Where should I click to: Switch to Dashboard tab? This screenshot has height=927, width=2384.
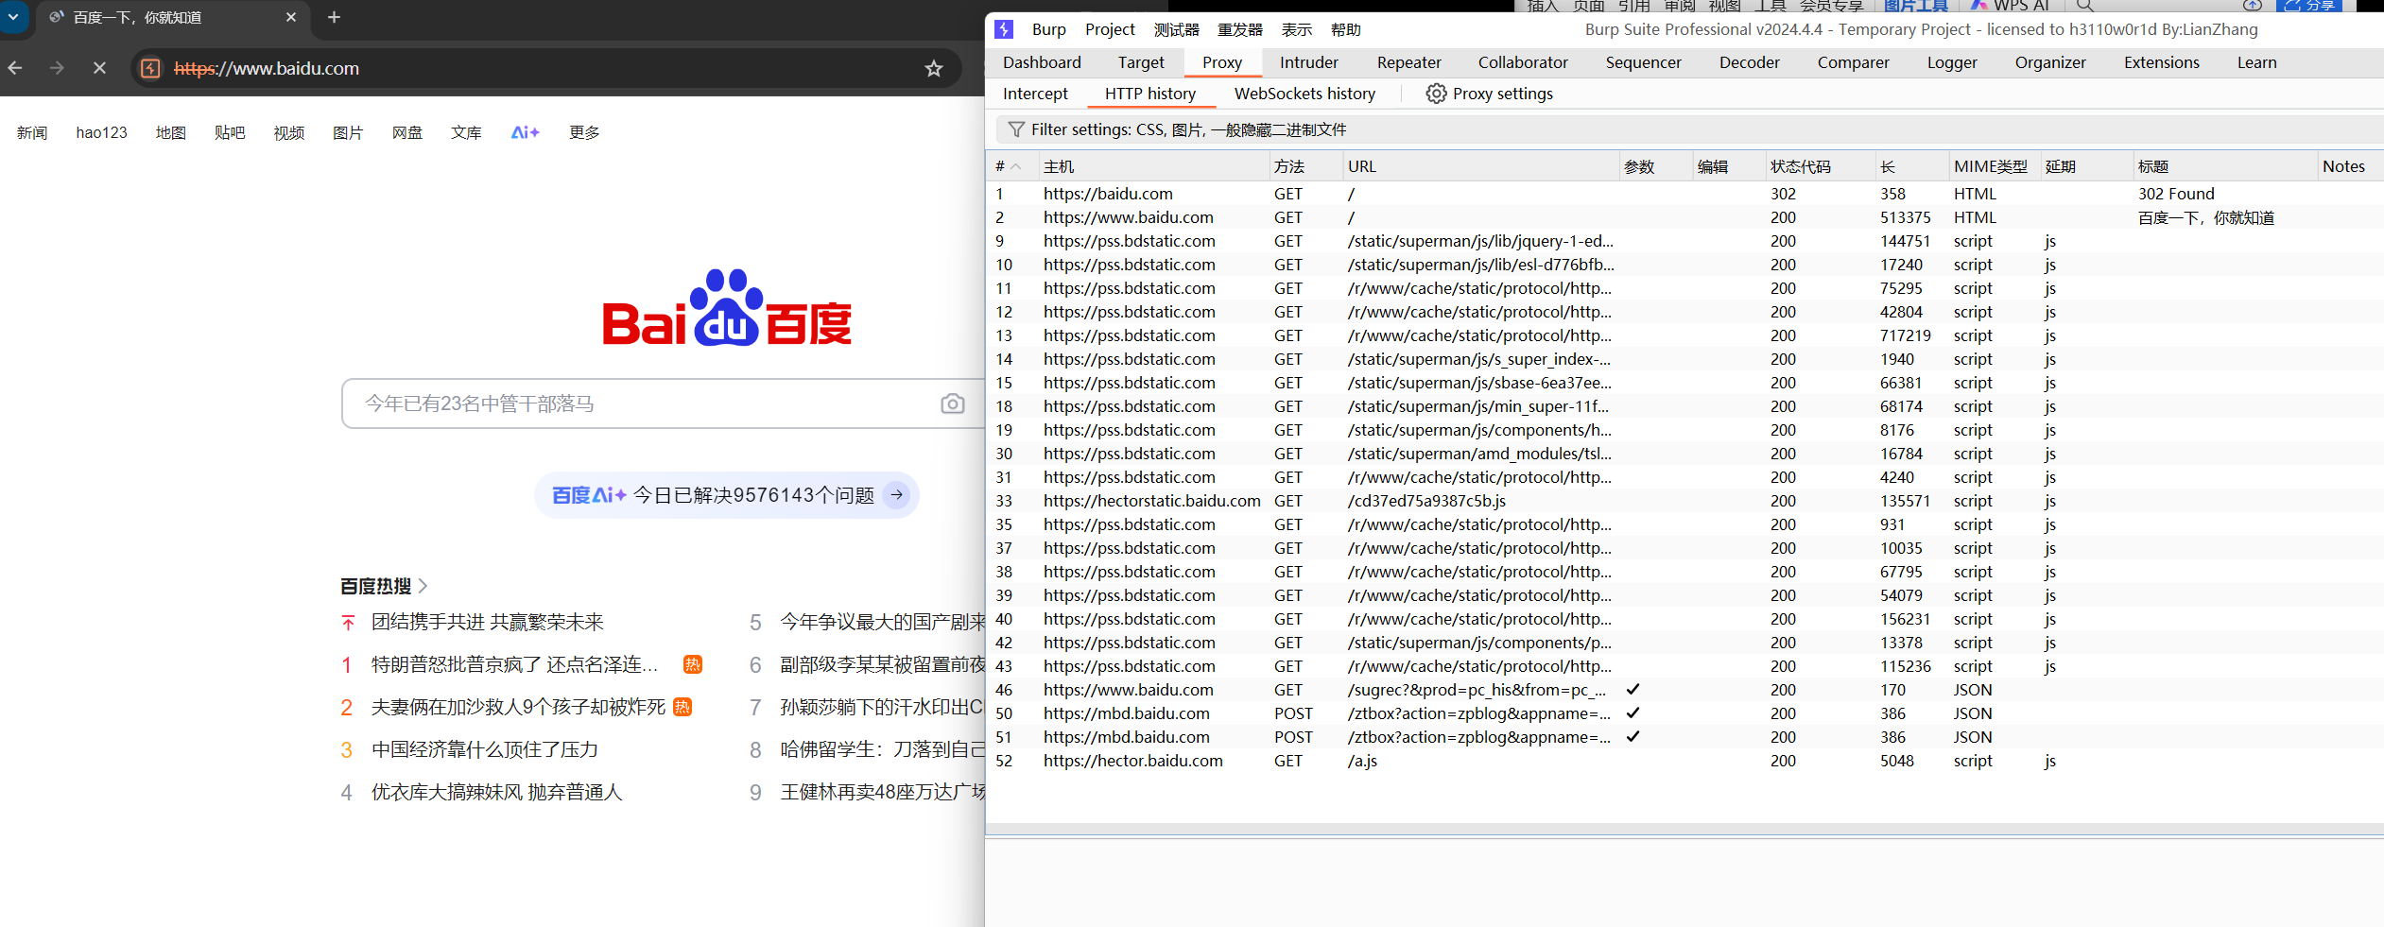tap(1042, 62)
